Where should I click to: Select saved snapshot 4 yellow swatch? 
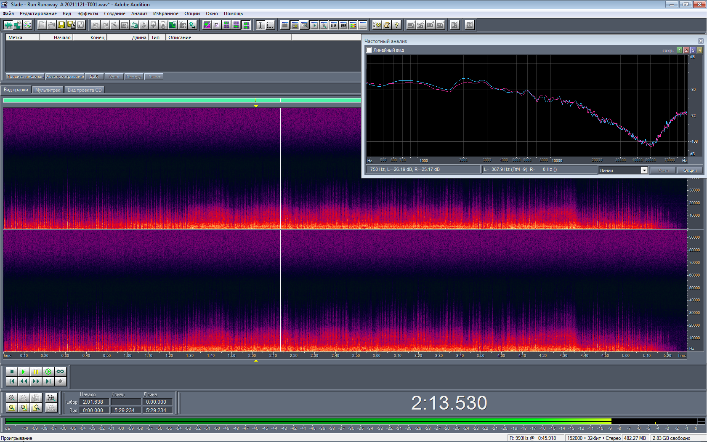pos(699,50)
